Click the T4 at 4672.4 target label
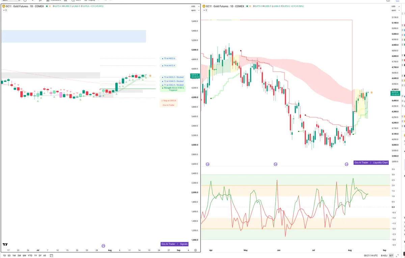The image size is (405, 258). click(168, 65)
